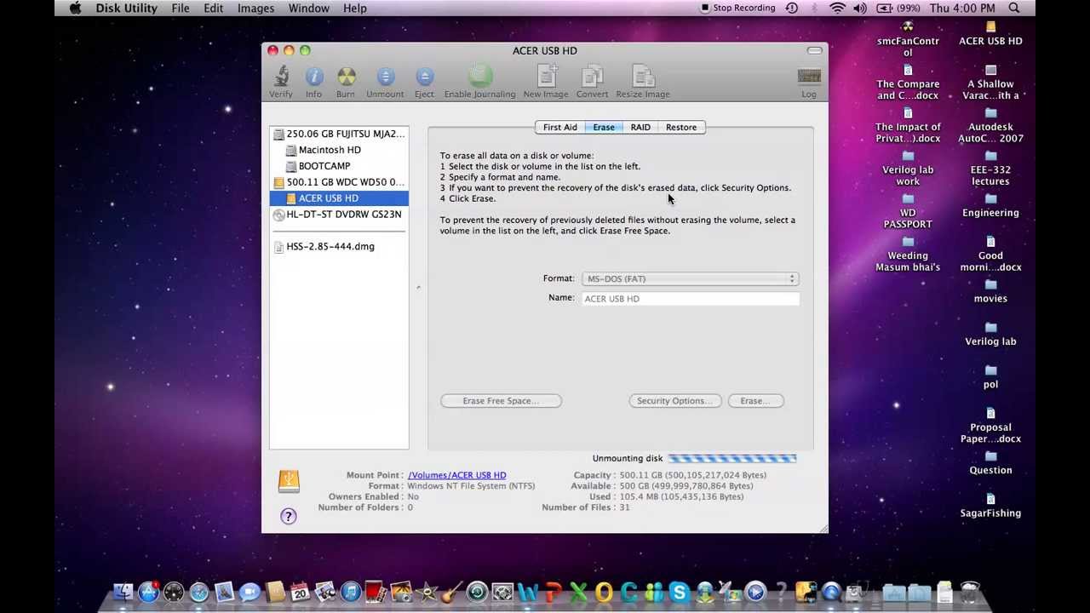Viewport: 1090px width, 613px height.
Task: Click the Unmount toolbar icon
Action: click(385, 83)
